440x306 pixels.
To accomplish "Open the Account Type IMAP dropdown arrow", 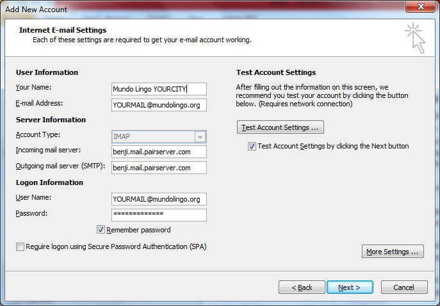I will tap(200, 137).
